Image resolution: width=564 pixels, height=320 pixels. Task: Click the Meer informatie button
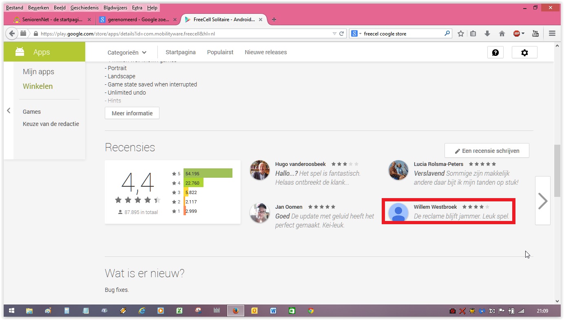pos(132,113)
